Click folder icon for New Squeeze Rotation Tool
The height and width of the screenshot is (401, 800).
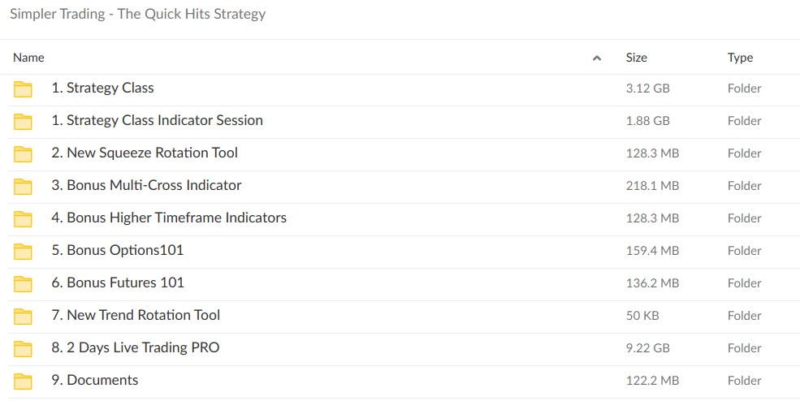(23, 153)
